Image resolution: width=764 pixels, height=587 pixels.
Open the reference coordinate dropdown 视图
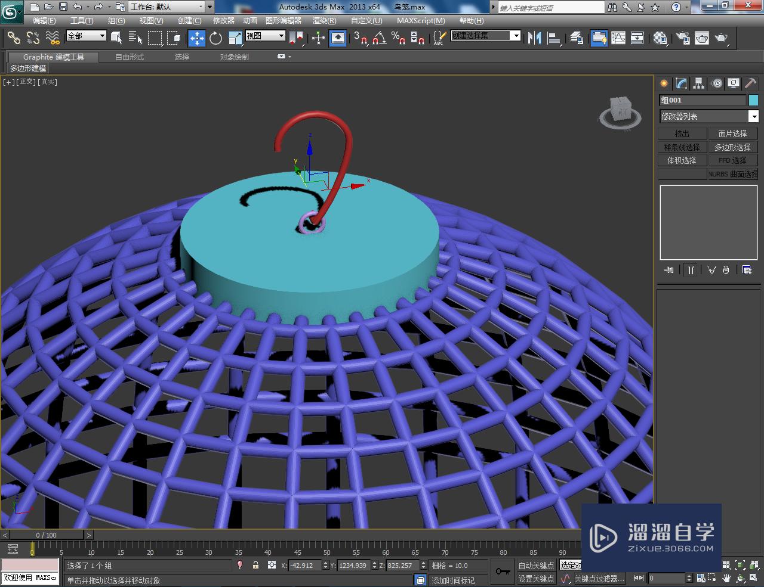click(265, 36)
